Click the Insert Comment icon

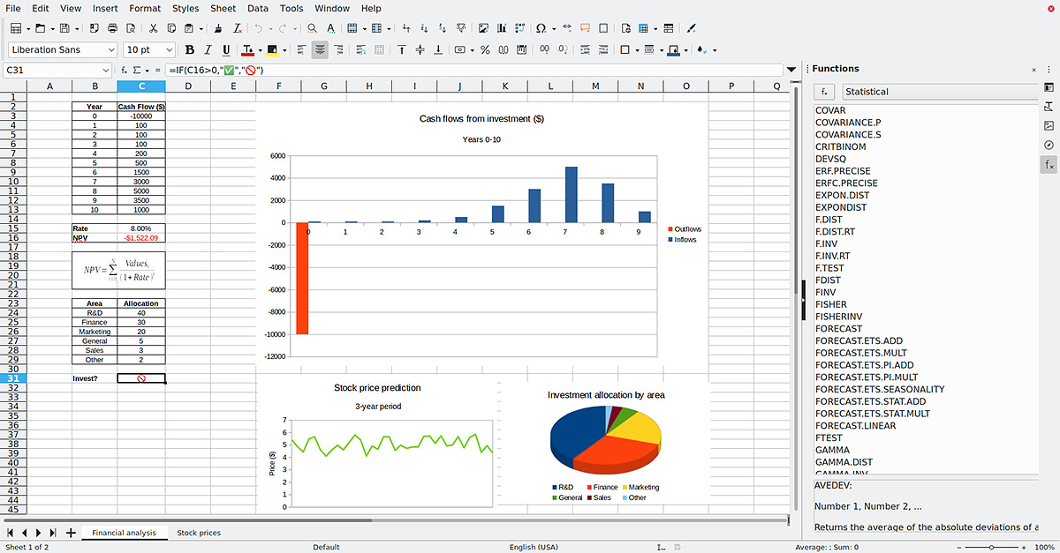point(585,28)
